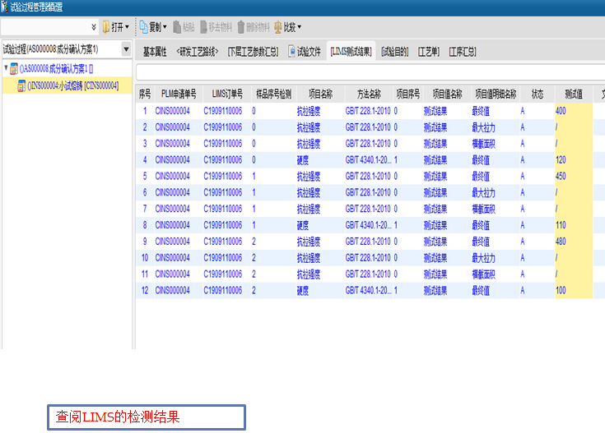Switch to the 基本属性 tab
605x433 pixels.
155,52
